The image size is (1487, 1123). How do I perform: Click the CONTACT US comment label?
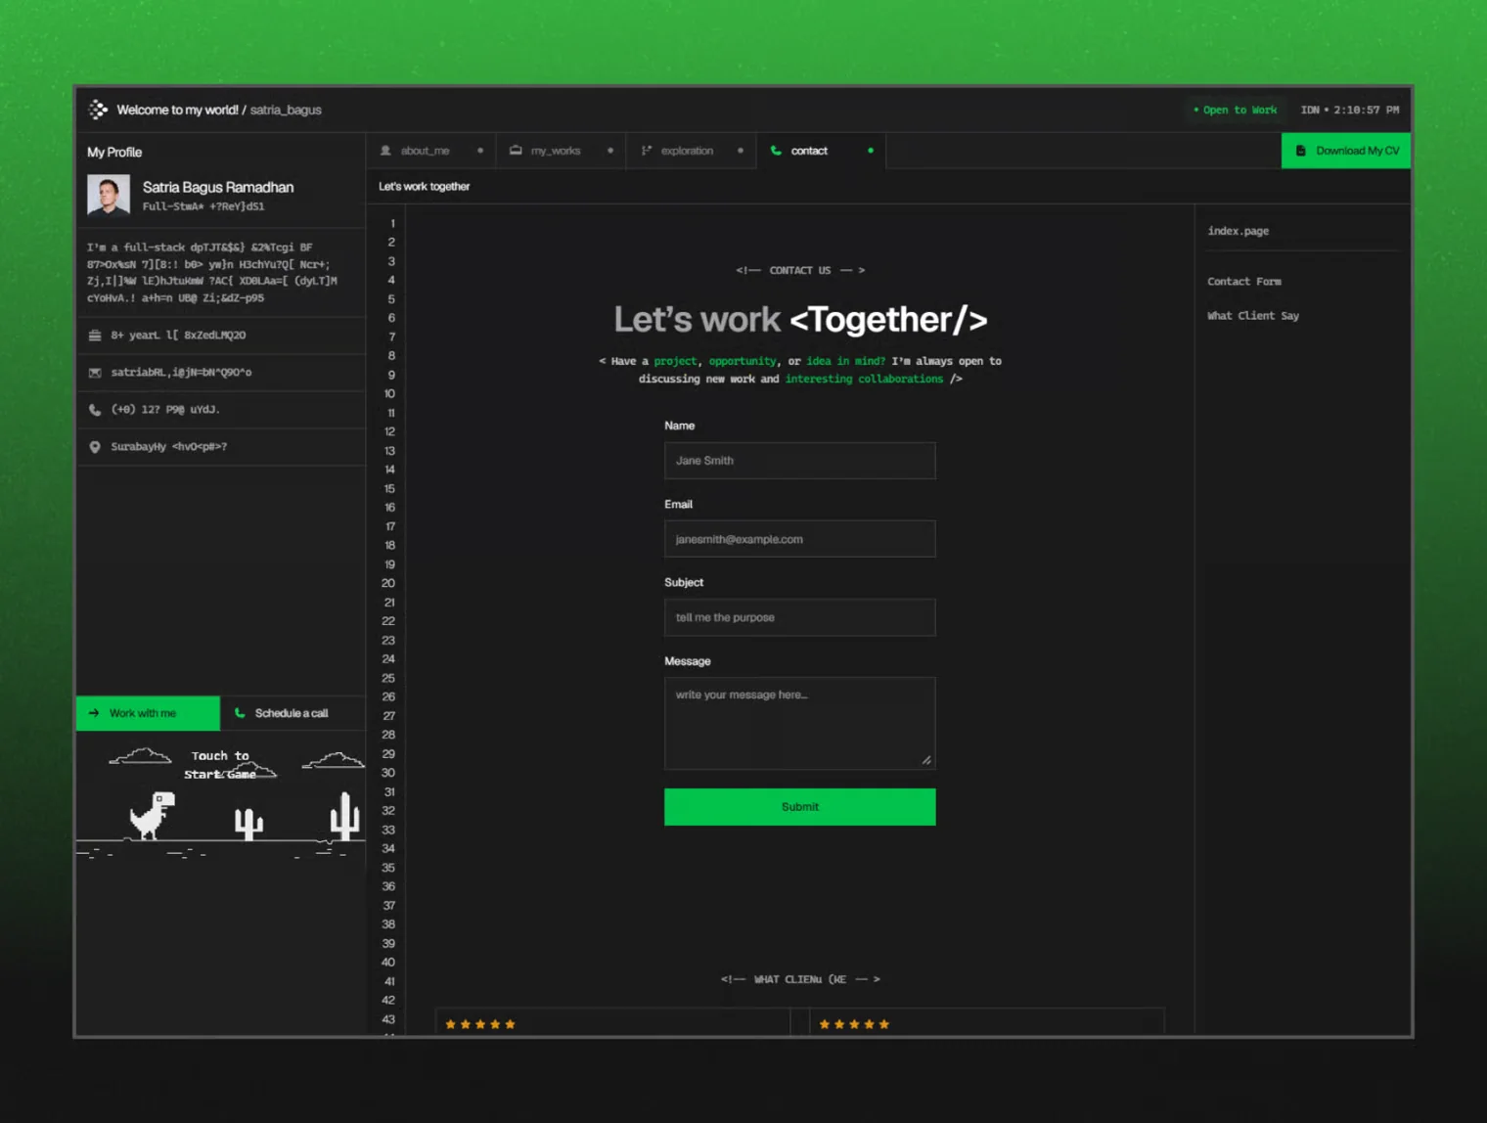click(800, 270)
